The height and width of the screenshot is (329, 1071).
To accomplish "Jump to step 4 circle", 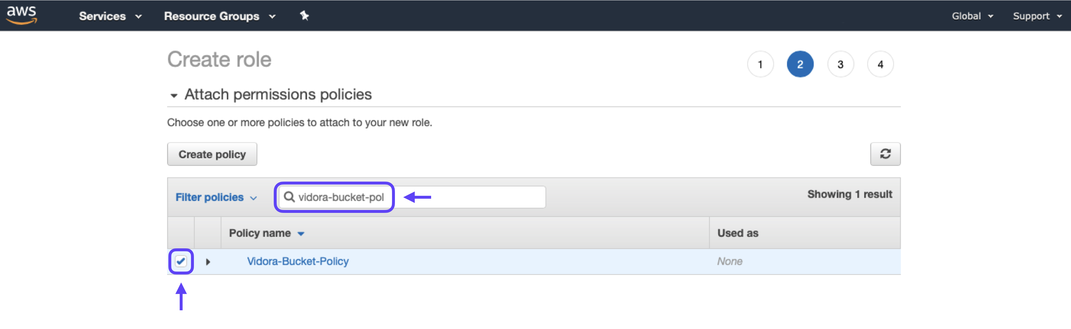I will (x=880, y=64).
